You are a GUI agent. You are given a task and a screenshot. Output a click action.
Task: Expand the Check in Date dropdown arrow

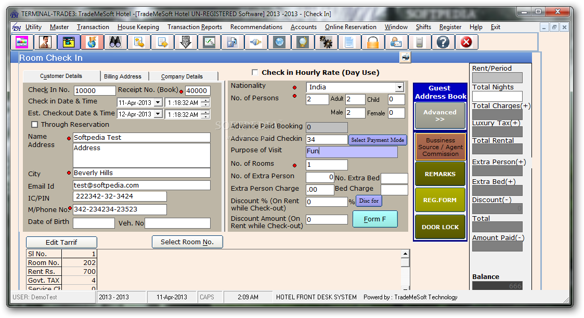click(x=158, y=102)
